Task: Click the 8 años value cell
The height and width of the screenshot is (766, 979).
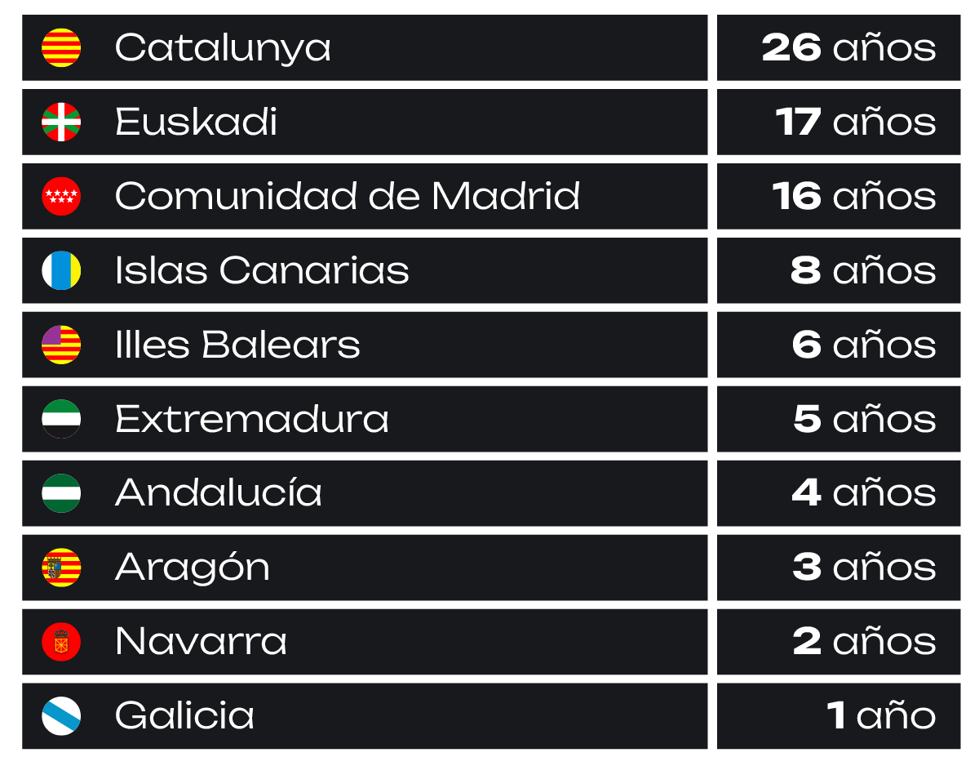Action: click(x=839, y=270)
